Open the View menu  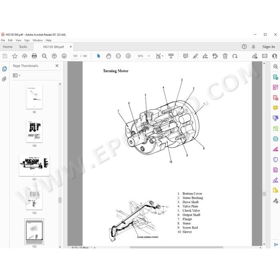(x=18, y=40)
